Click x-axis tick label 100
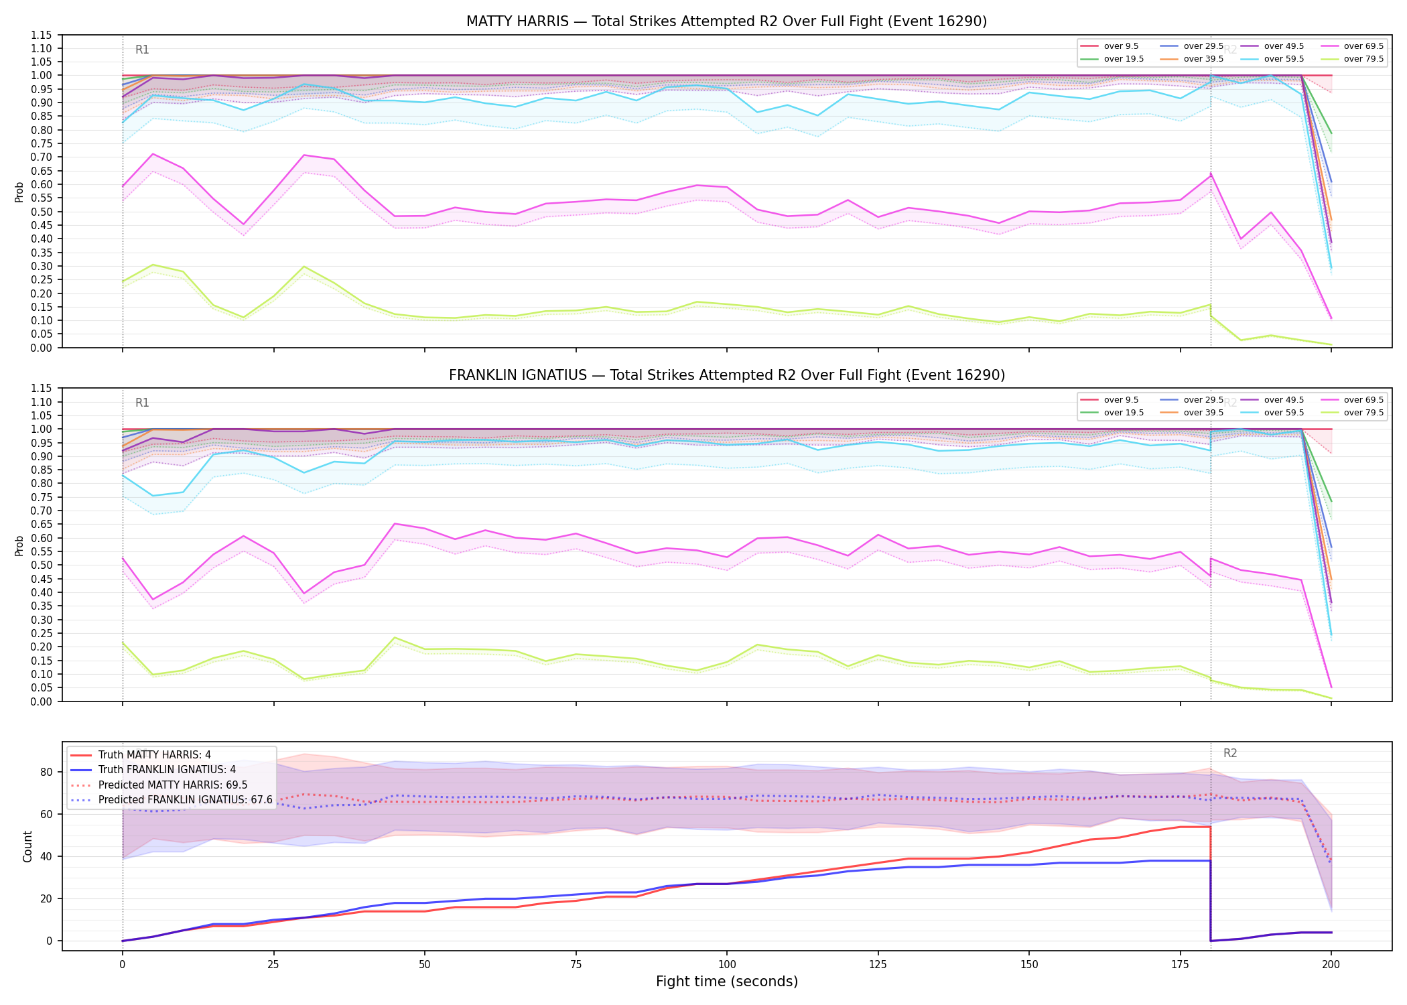Image resolution: width=1407 pixels, height=1005 pixels. [x=727, y=965]
